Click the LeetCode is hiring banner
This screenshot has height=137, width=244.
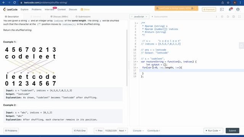[177, 8]
